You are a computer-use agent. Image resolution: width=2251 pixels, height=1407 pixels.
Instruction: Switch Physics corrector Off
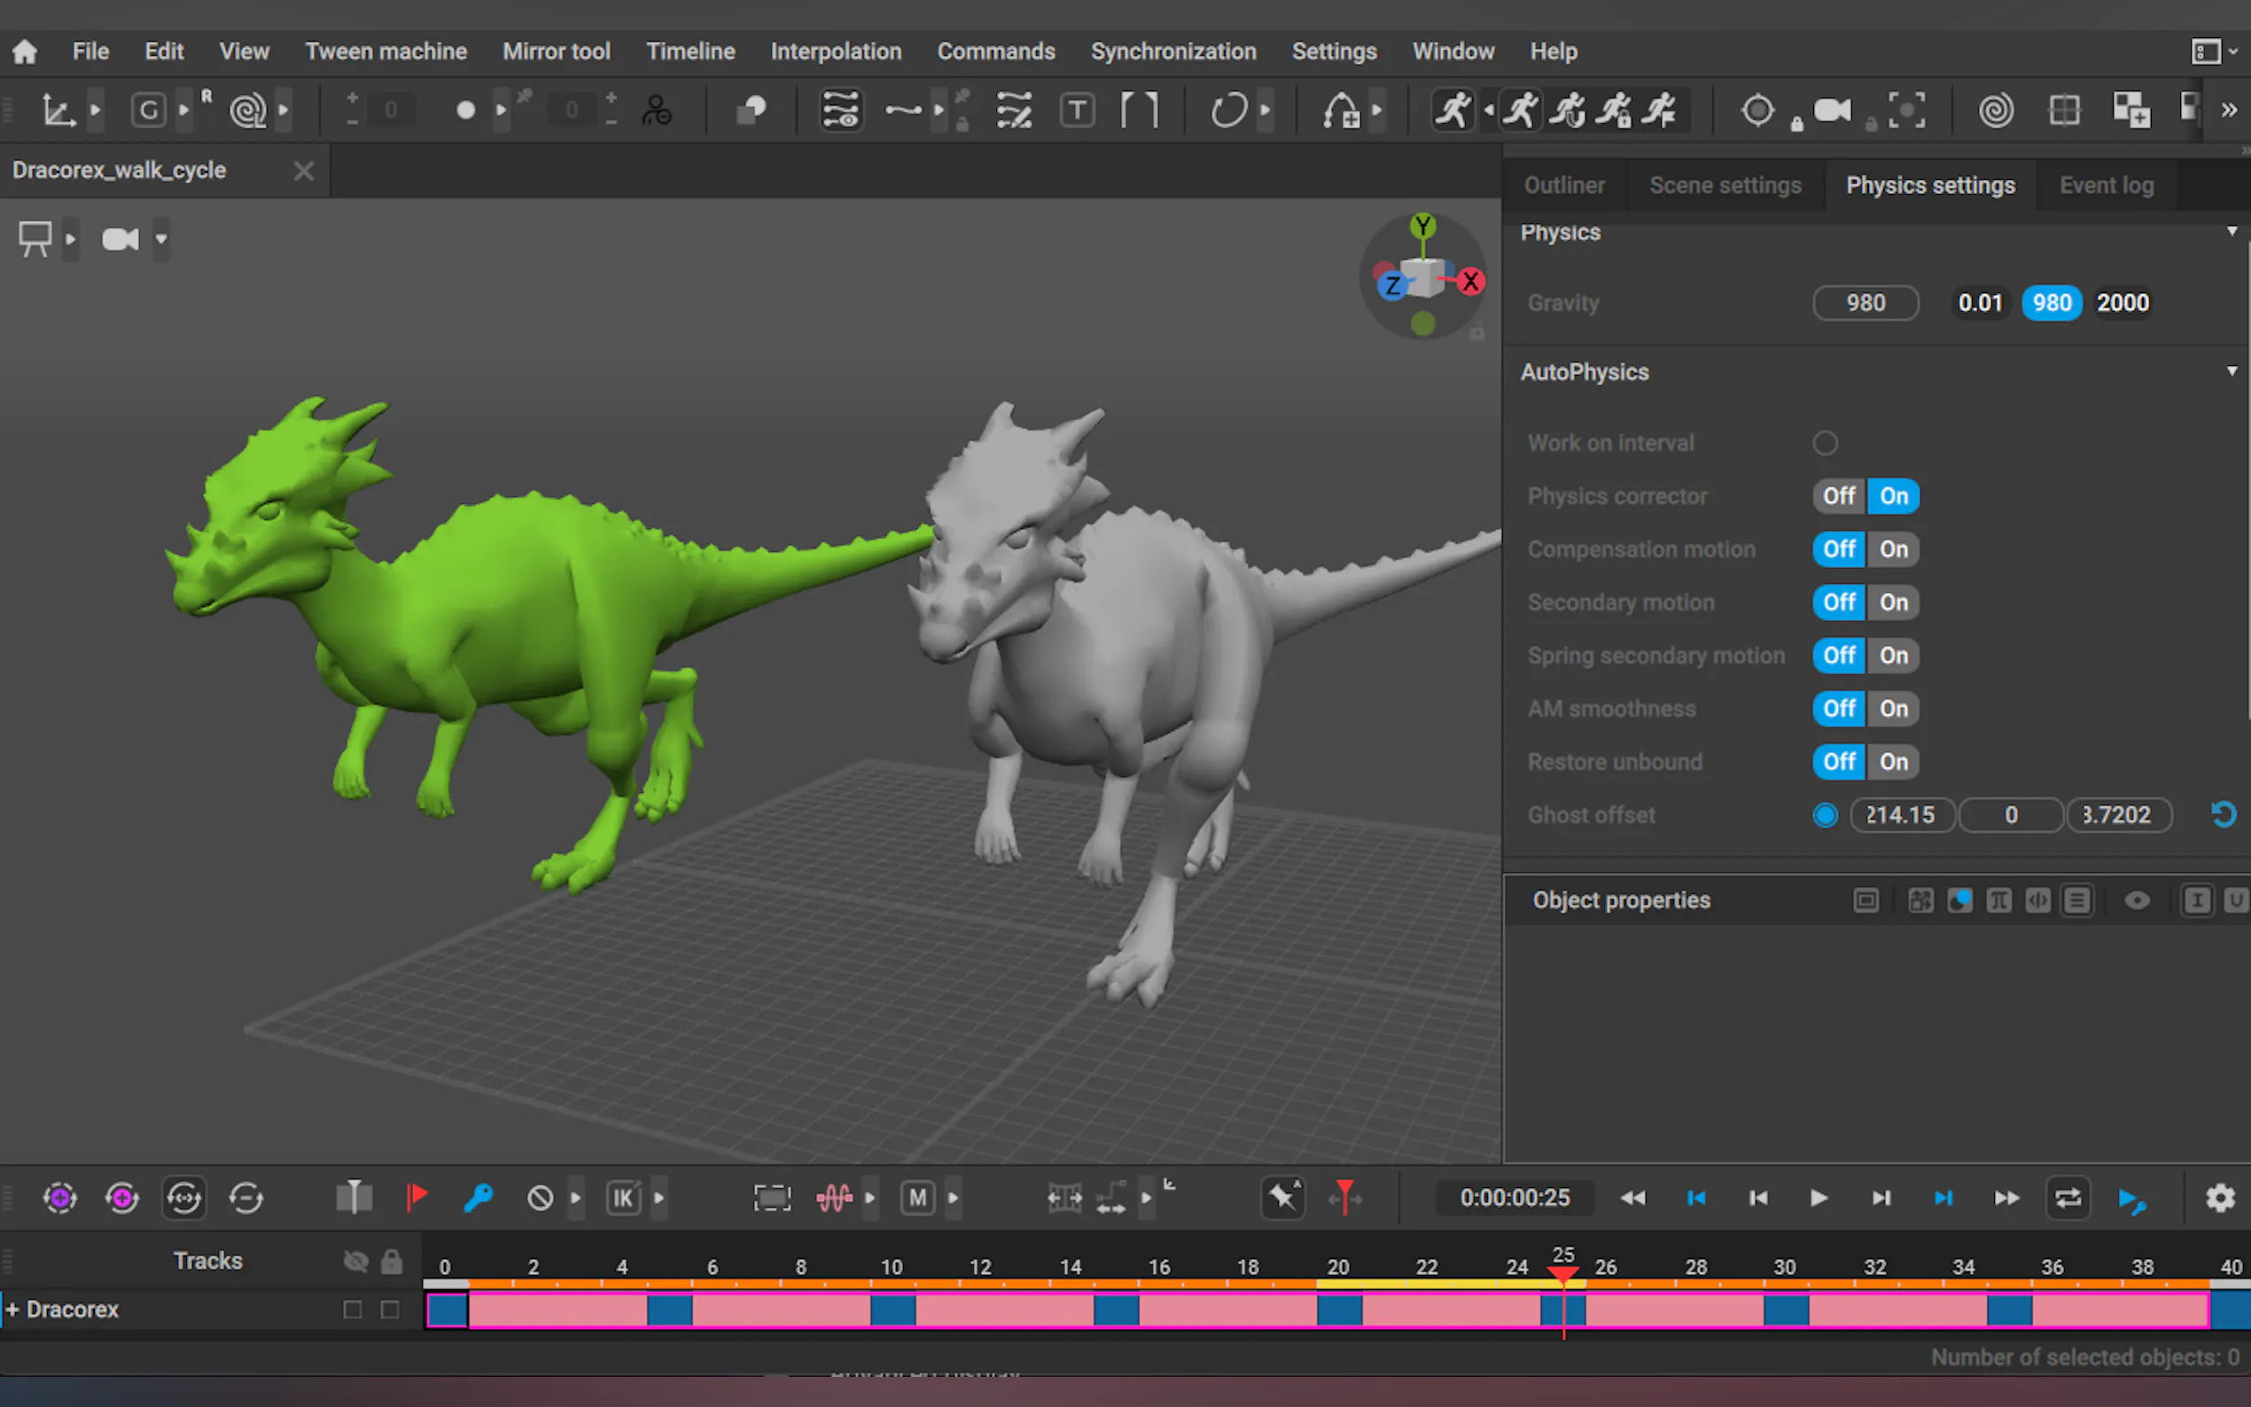[x=1839, y=497]
